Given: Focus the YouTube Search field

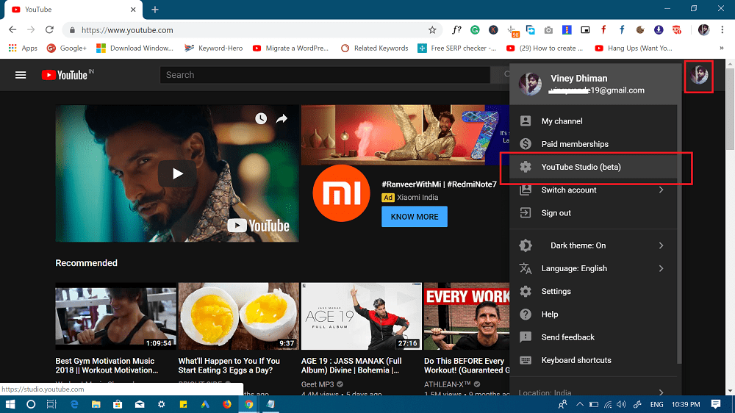Looking at the screenshot, I should (325, 75).
